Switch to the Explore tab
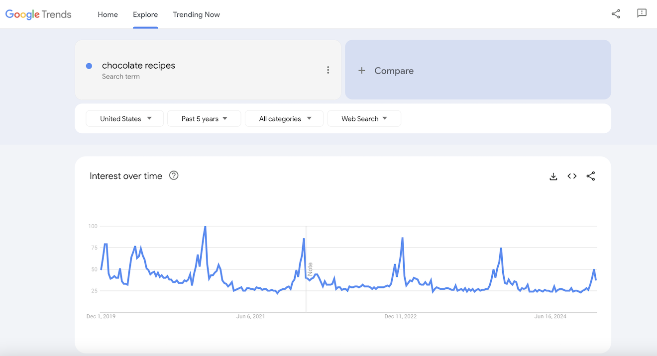This screenshot has width=657, height=356. (x=145, y=14)
